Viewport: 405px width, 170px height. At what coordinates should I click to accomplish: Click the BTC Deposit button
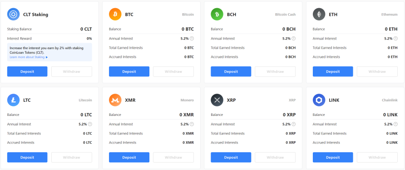click(129, 71)
